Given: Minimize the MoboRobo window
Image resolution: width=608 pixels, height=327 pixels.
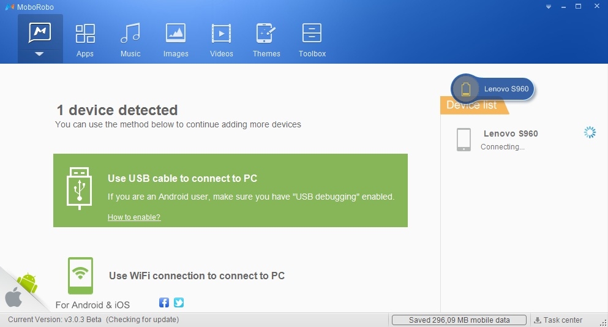Looking at the screenshot, I should [563, 7].
